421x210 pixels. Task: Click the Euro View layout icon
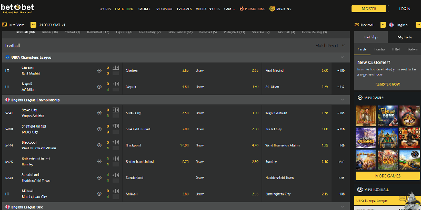[x=4, y=25]
